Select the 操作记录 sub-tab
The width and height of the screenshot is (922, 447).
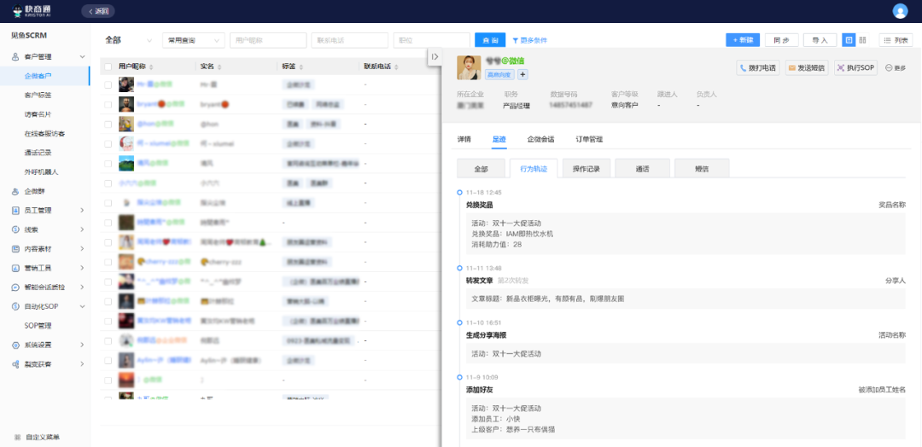(585, 169)
